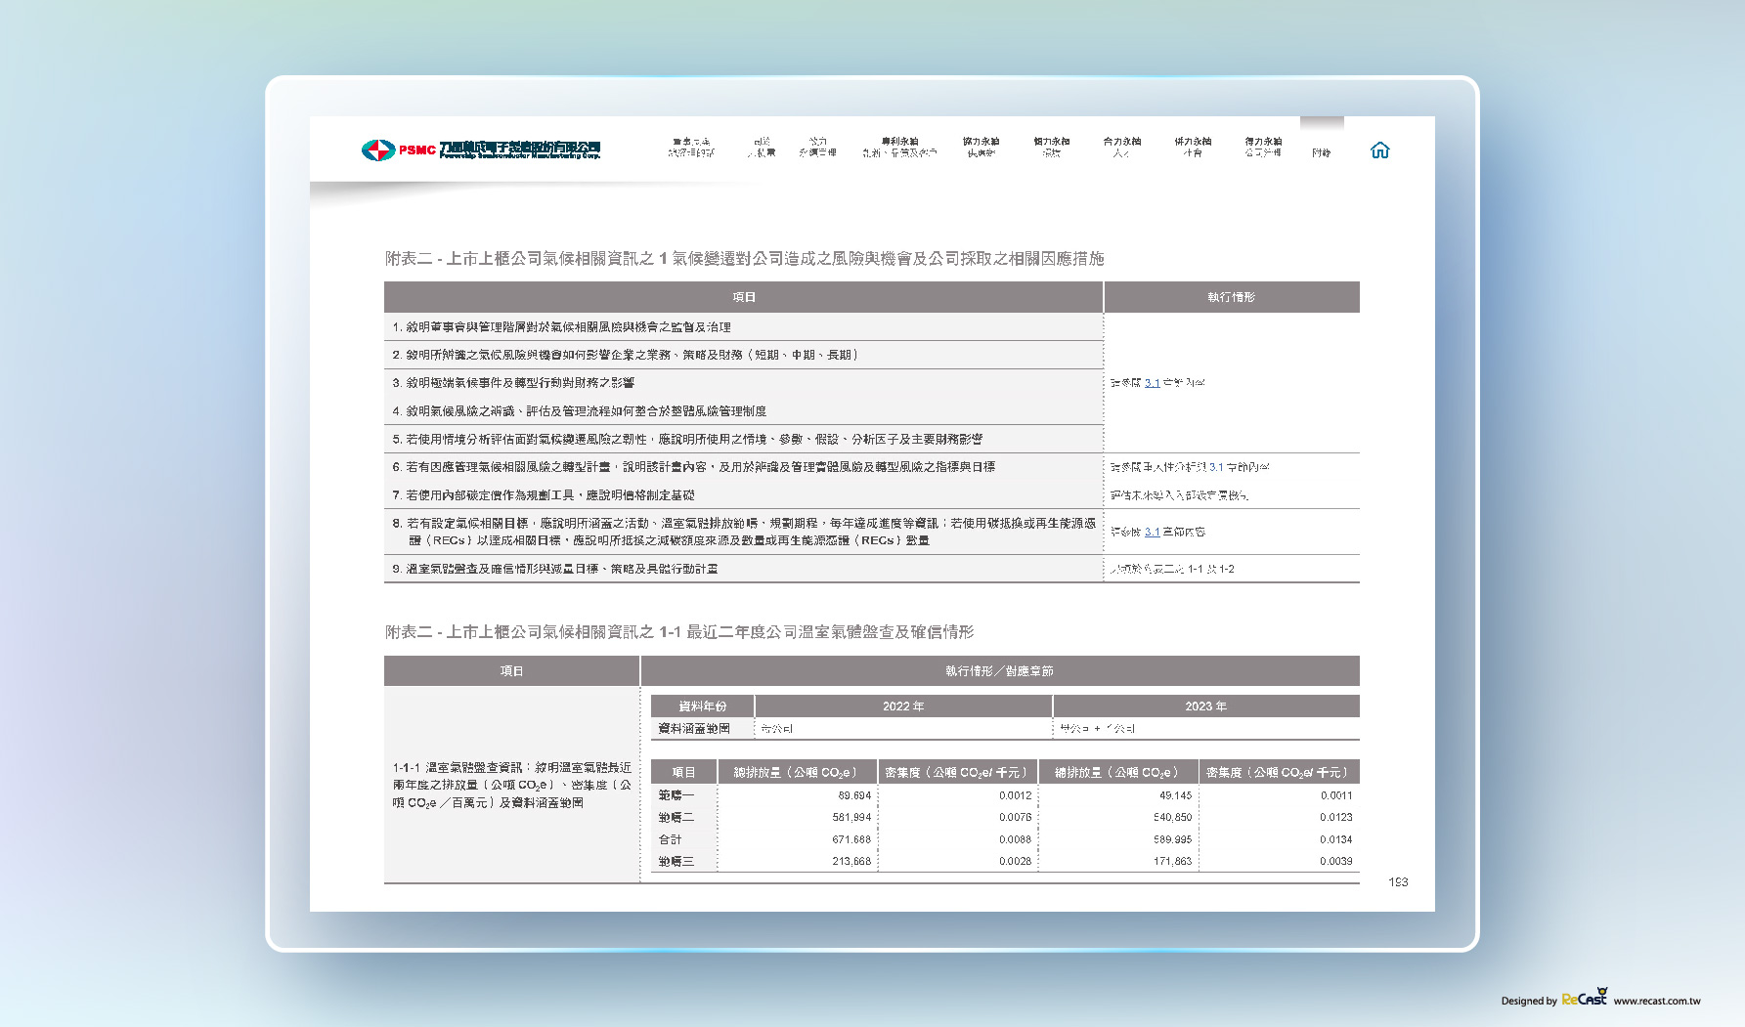1745x1027 pixels.
Task: Click the 2023 年 column header
Action: point(1206,706)
